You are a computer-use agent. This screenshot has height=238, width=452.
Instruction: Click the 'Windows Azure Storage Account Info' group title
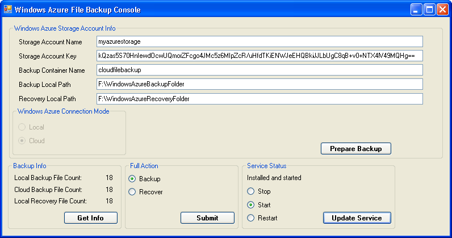65,28
